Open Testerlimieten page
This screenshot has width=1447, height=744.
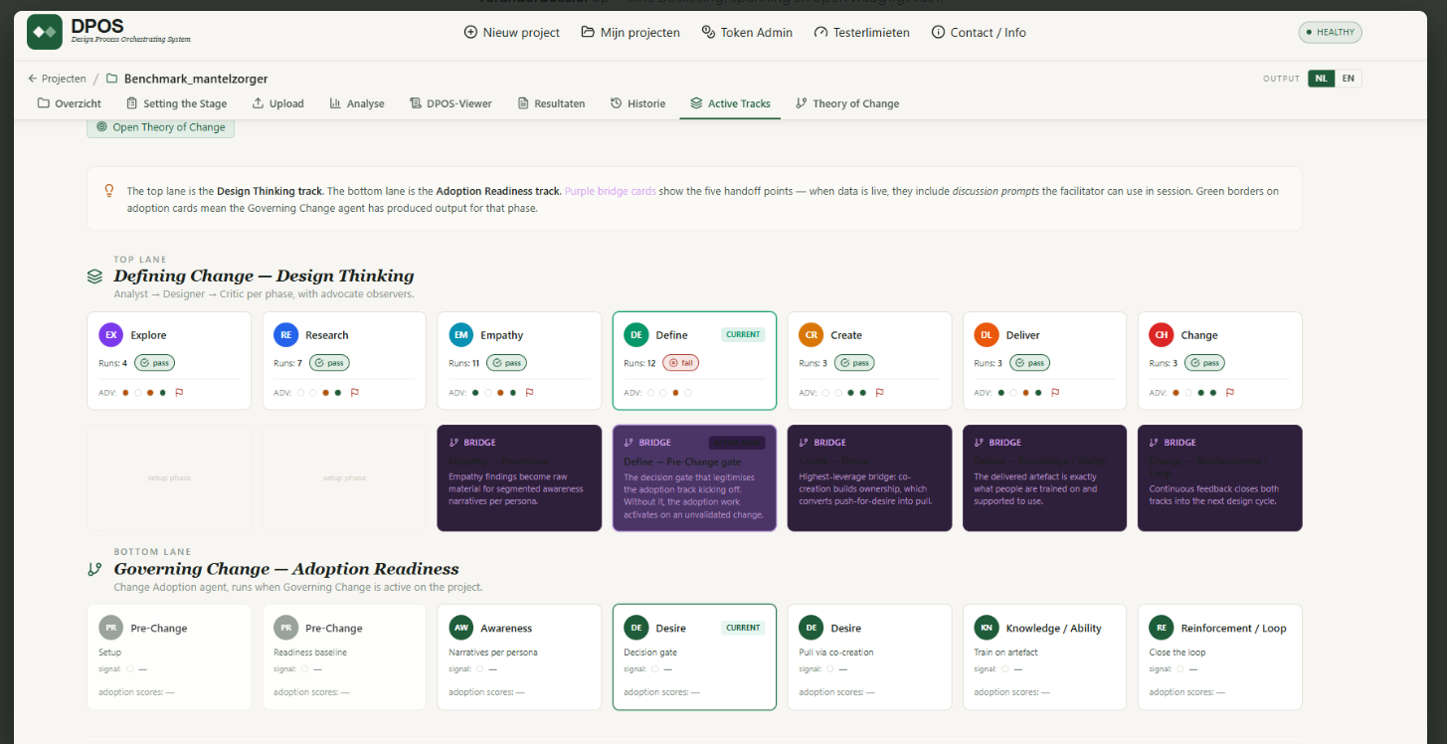click(x=861, y=33)
